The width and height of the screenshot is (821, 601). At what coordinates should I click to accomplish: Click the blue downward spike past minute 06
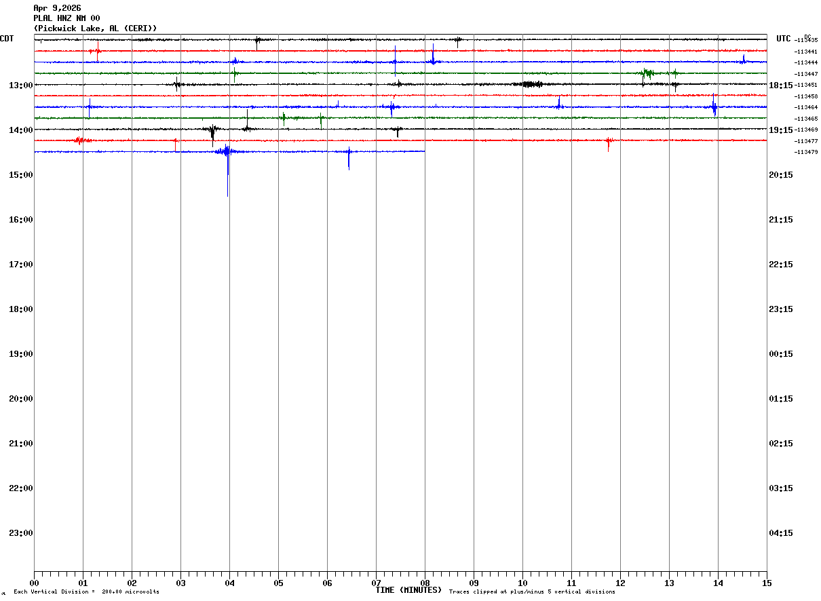tap(349, 159)
